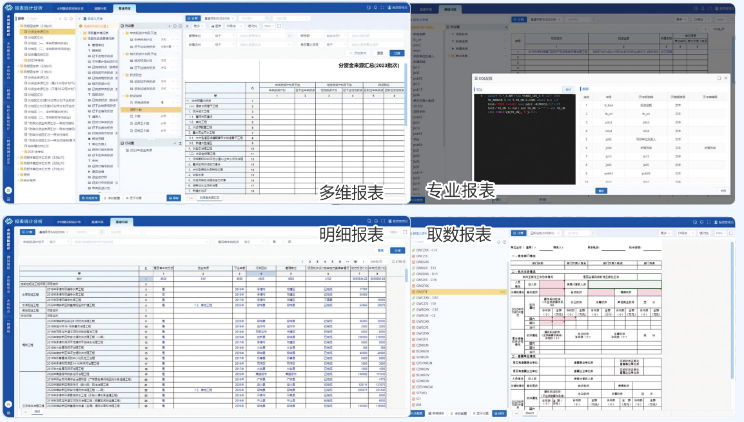Click the add icon in 行设置 panel header
The image size is (744, 422).
pos(175,143)
